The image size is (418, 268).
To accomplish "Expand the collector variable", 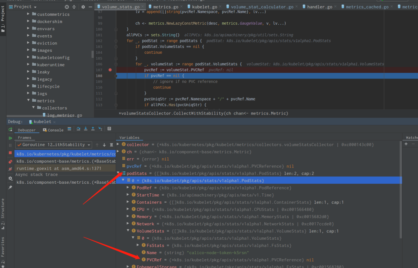I will pyautogui.click(x=118, y=144).
